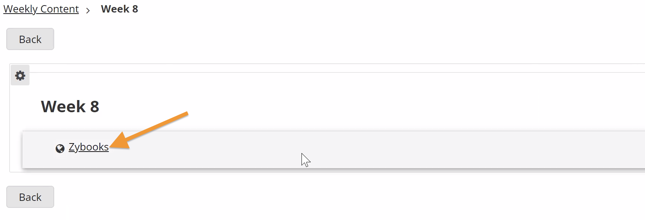Viewport: 645px width, 220px height.
Task: Click the word Content in the breadcrumb link
Action: pos(60,9)
